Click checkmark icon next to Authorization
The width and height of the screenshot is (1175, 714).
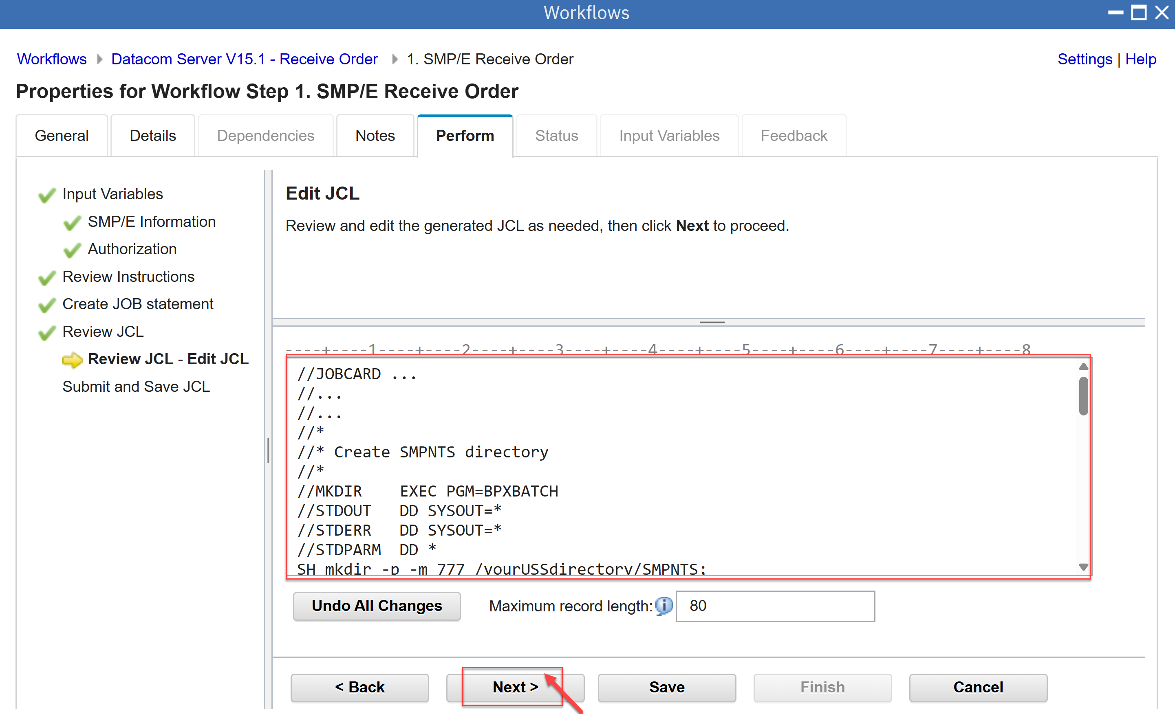tap(72, 250)
